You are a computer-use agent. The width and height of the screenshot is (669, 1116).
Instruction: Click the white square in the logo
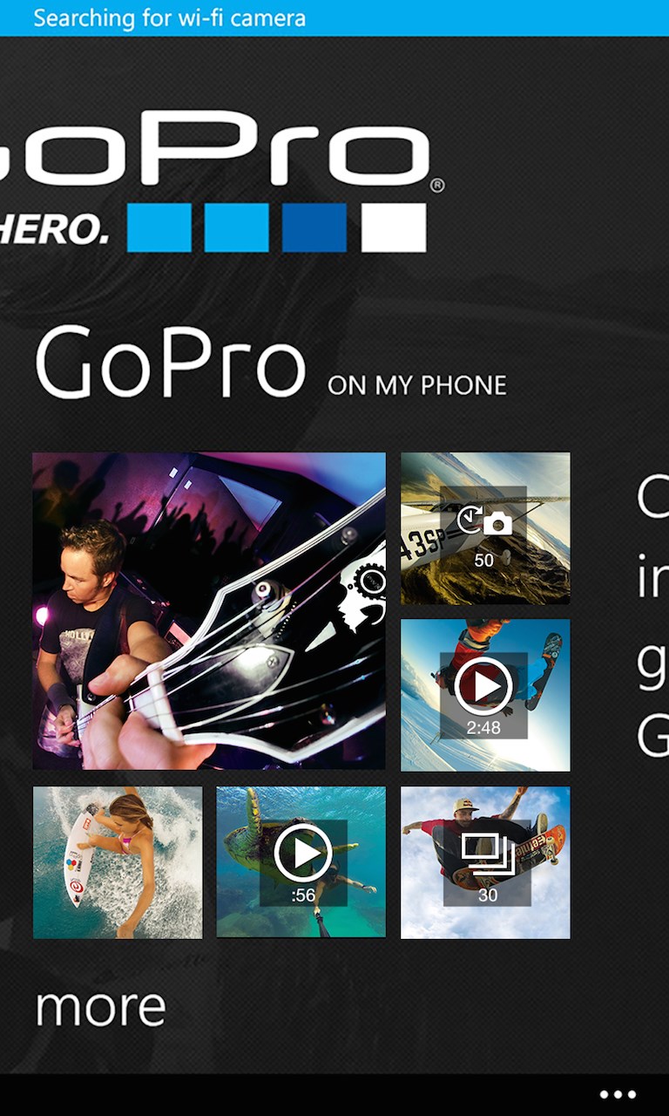coord(394,228)
